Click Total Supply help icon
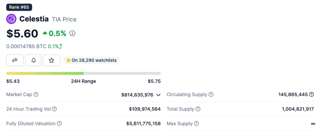The image size is (322, 137). (198, 109)
